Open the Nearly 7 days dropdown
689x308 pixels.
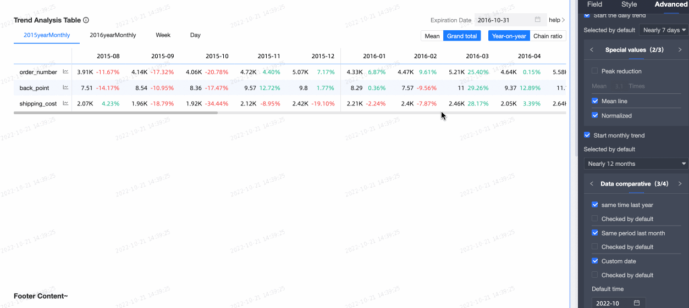pyautogui.click(x=664, y=30)
